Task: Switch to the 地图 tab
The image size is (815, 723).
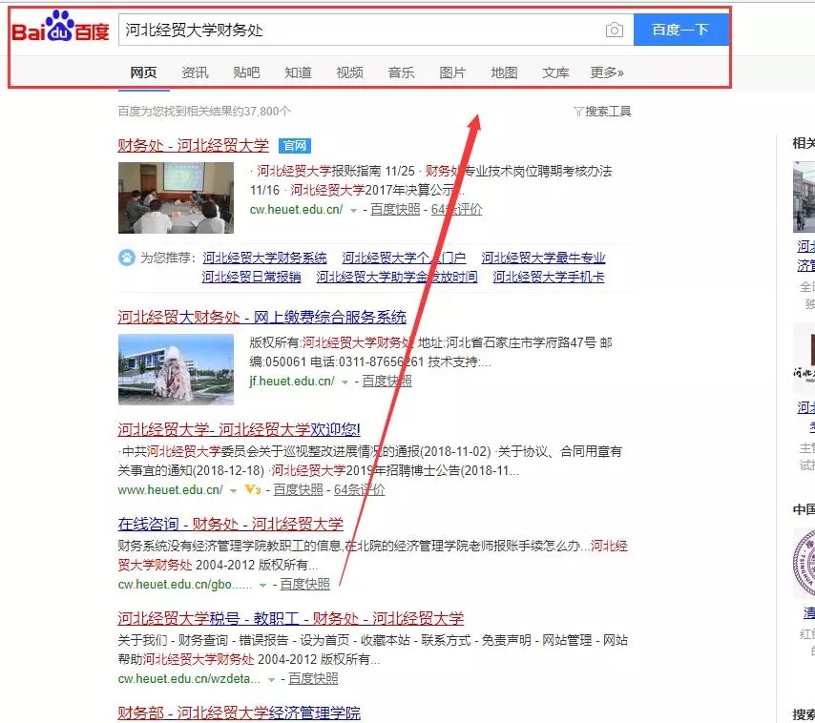Action: tap(504, 72)
